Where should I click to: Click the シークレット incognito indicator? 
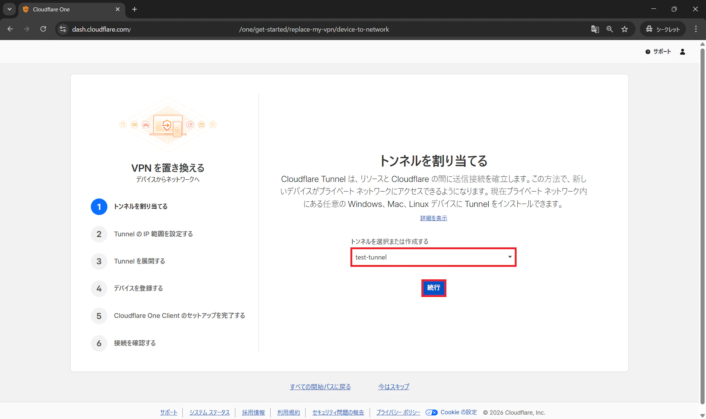pyautogui.click(x=663, y=29)
